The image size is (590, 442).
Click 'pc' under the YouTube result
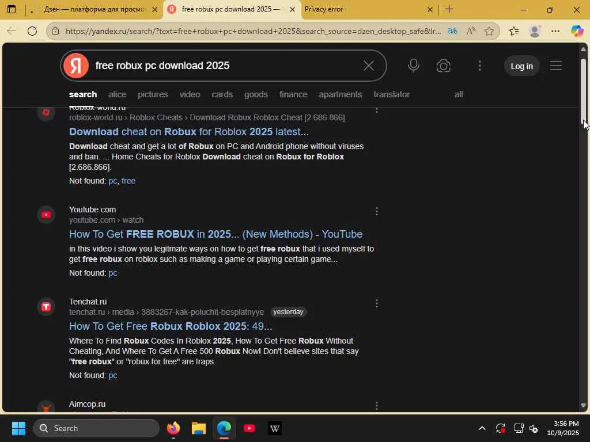pos(113,273)
